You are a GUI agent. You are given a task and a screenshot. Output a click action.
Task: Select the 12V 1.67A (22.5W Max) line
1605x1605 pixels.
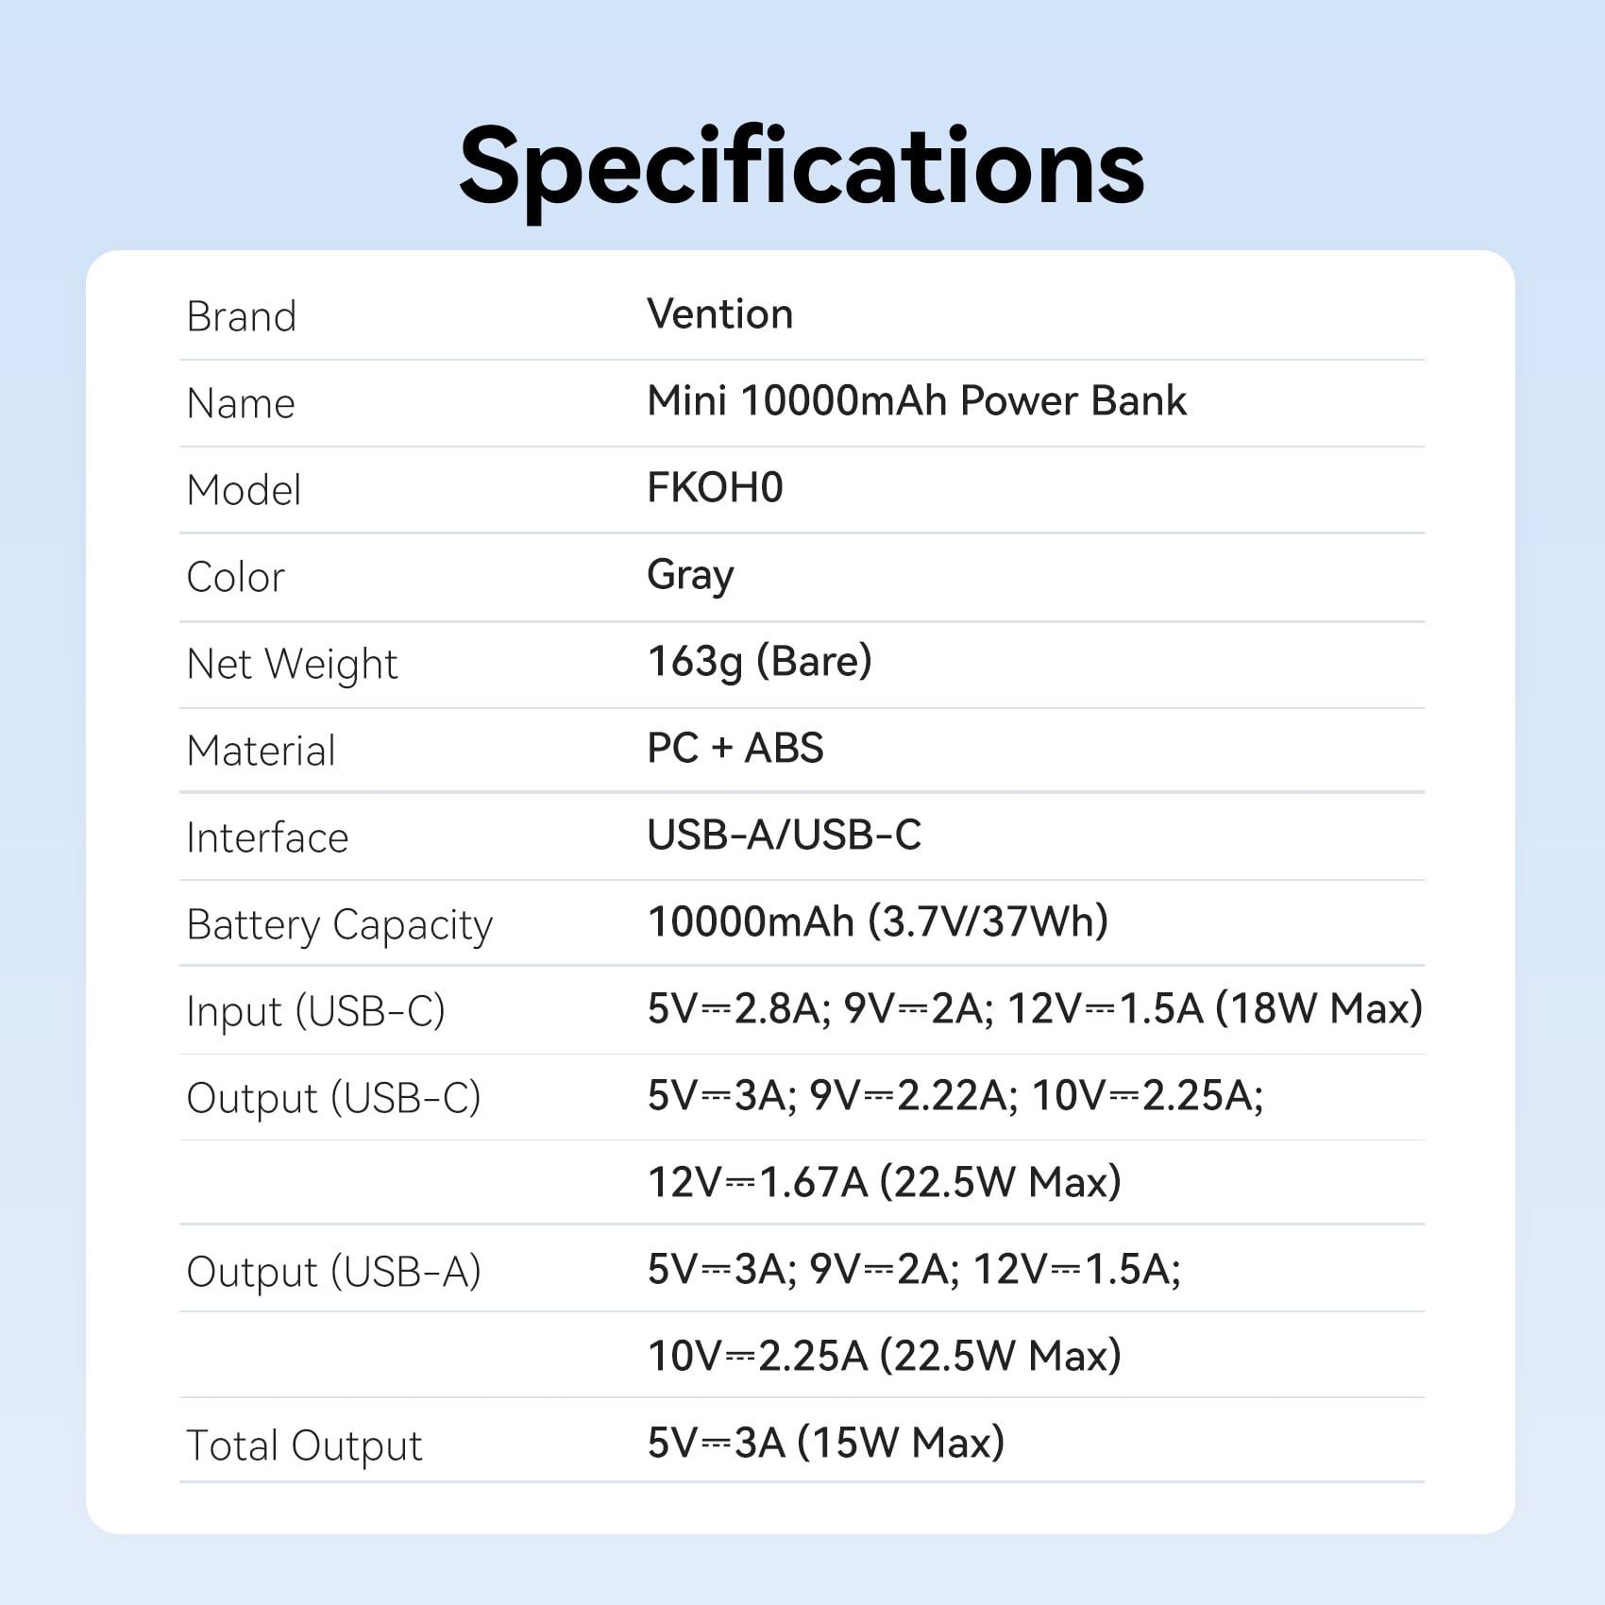coord(885,1182)
